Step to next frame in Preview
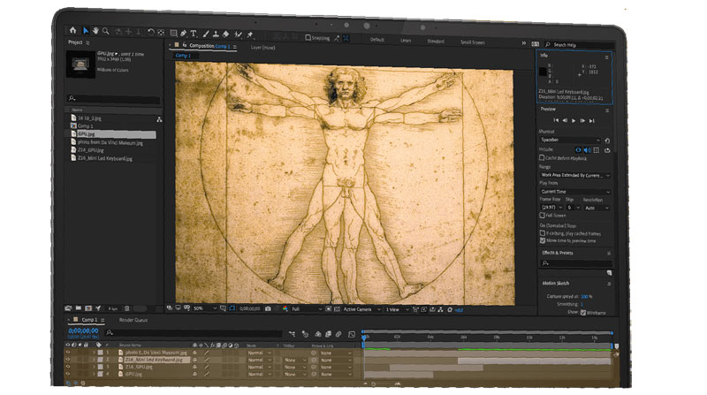The width and height of the screenshot is (707, 395). pos(582,120)
